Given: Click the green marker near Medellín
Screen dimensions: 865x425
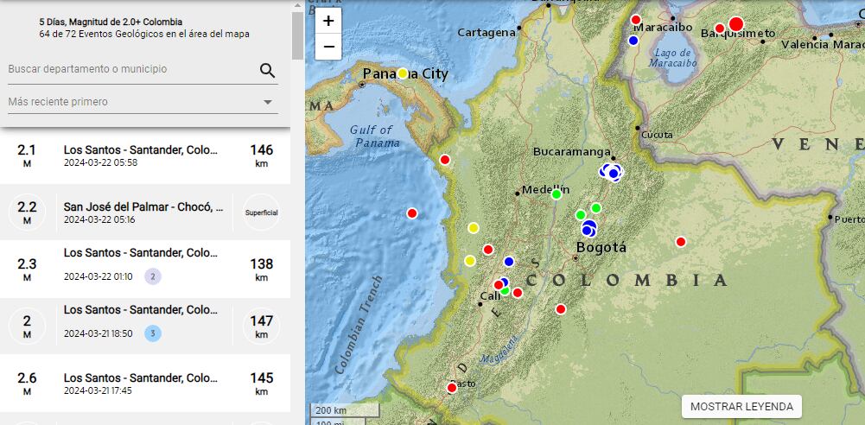Looking at the screenshot, I should [557, 194].
